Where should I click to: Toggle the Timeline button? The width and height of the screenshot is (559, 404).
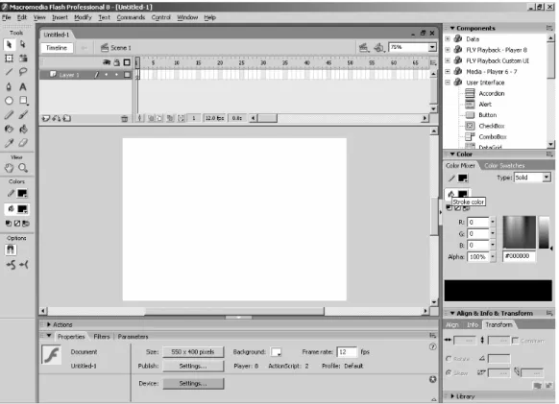(57, 48)
